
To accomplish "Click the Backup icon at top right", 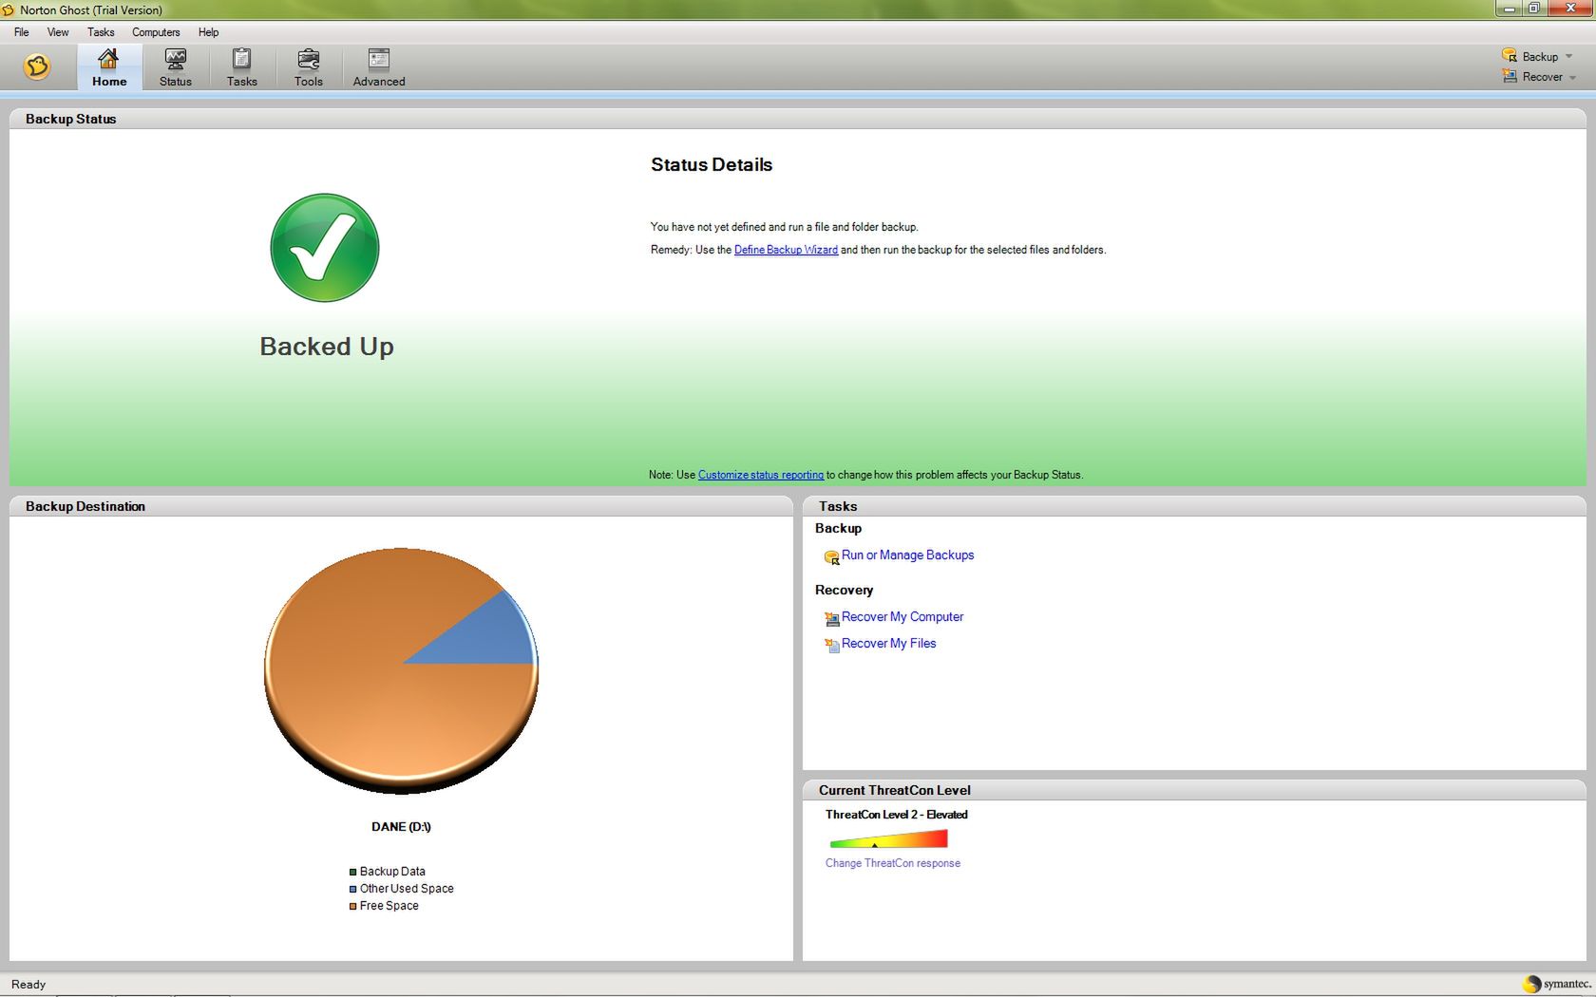I will click(1510, 56).
